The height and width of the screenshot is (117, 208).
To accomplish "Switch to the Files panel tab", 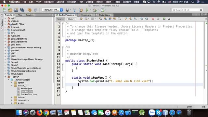I will point(20,15).
